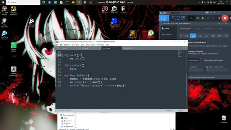Open Movavi Video Editor desktop shortcut
Viewport: 231px width, 130px height.
114,22
